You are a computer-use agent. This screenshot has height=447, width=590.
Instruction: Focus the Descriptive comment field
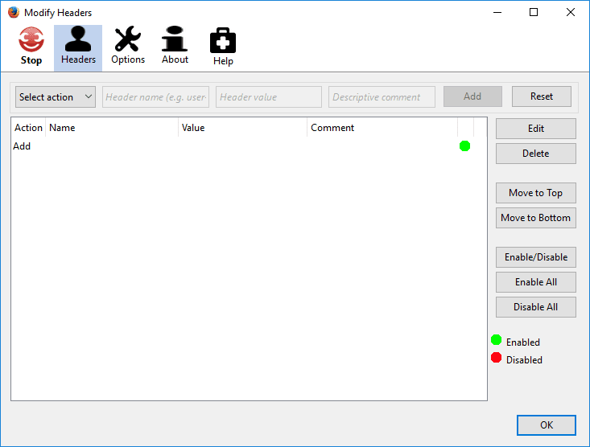coord(382,97)
